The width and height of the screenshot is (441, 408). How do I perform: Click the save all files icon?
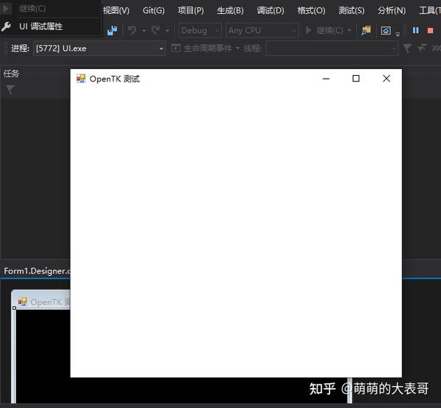click(x=112, y=30)
